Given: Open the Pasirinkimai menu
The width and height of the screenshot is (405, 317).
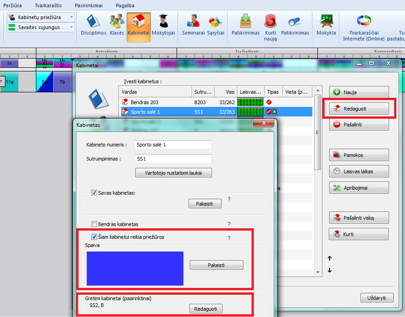Looking at the screenshot, I should coord(89,5).
